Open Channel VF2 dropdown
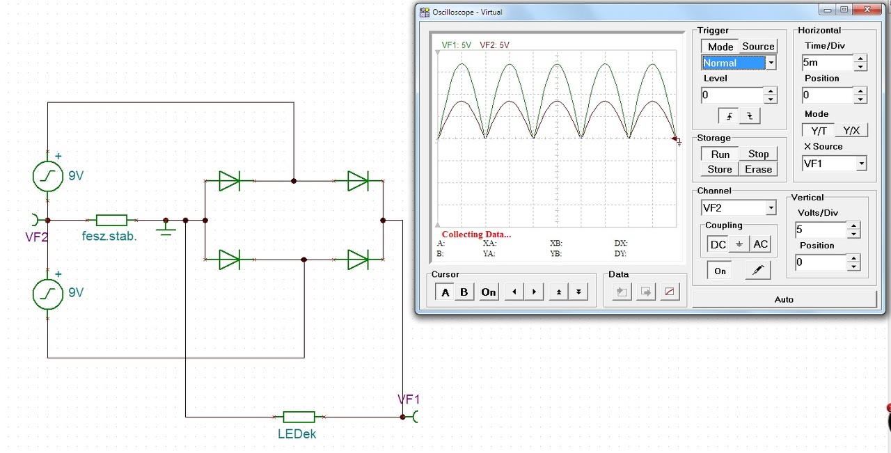891x453 pixels. pyautogui.click(x=771, y=208)
